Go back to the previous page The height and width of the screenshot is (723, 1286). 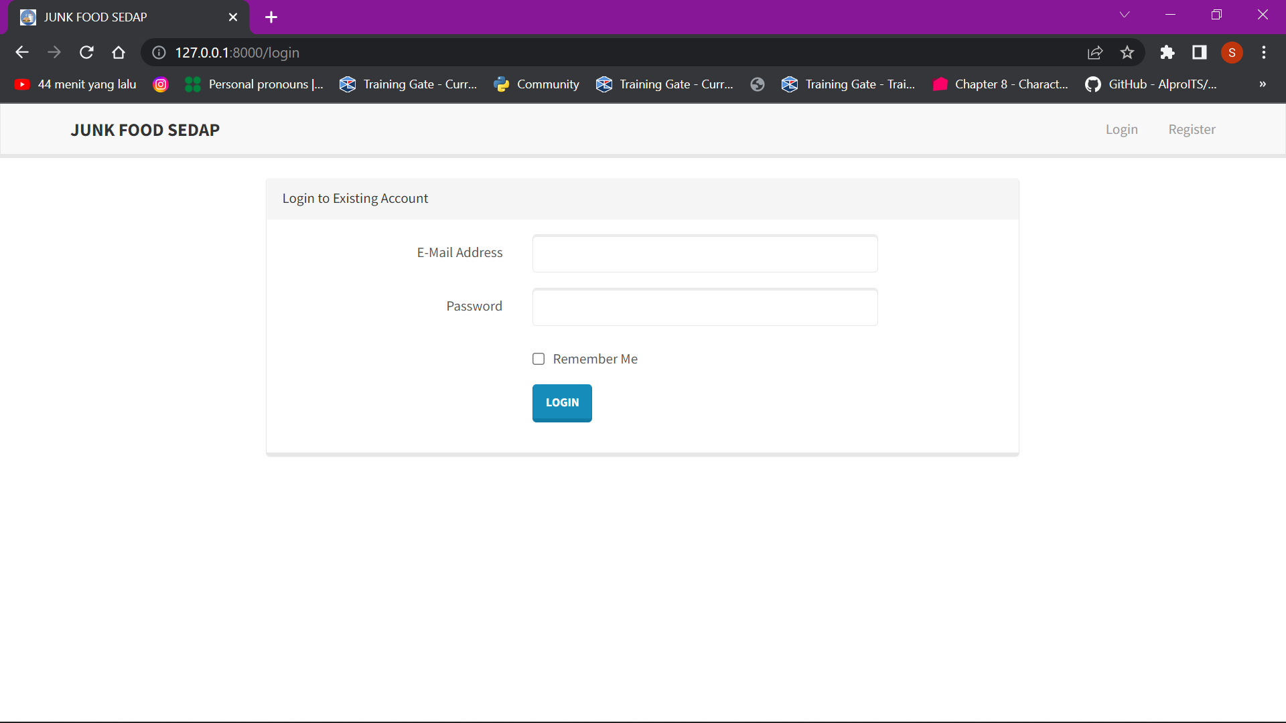(x=22, y=52)
